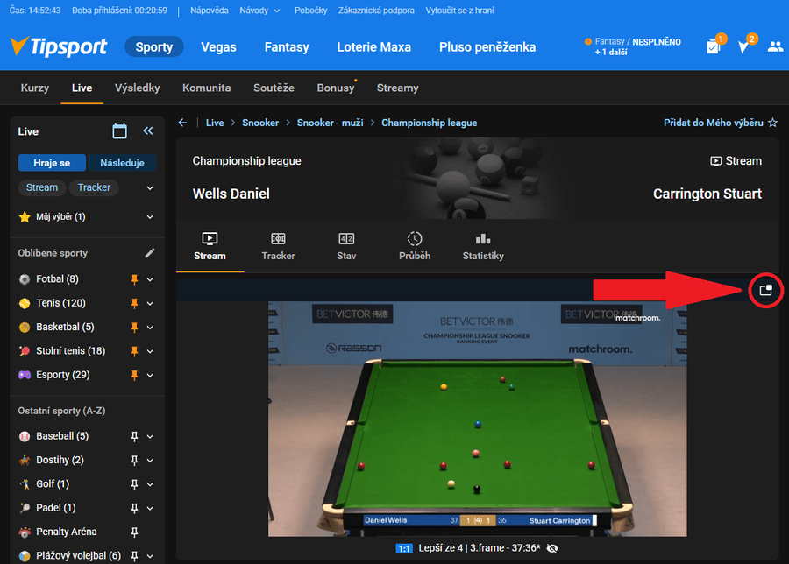This screenshot has width=789, height=564.
Task: Expand the Tenis (120) list
Action: click(x=150, y=303)
